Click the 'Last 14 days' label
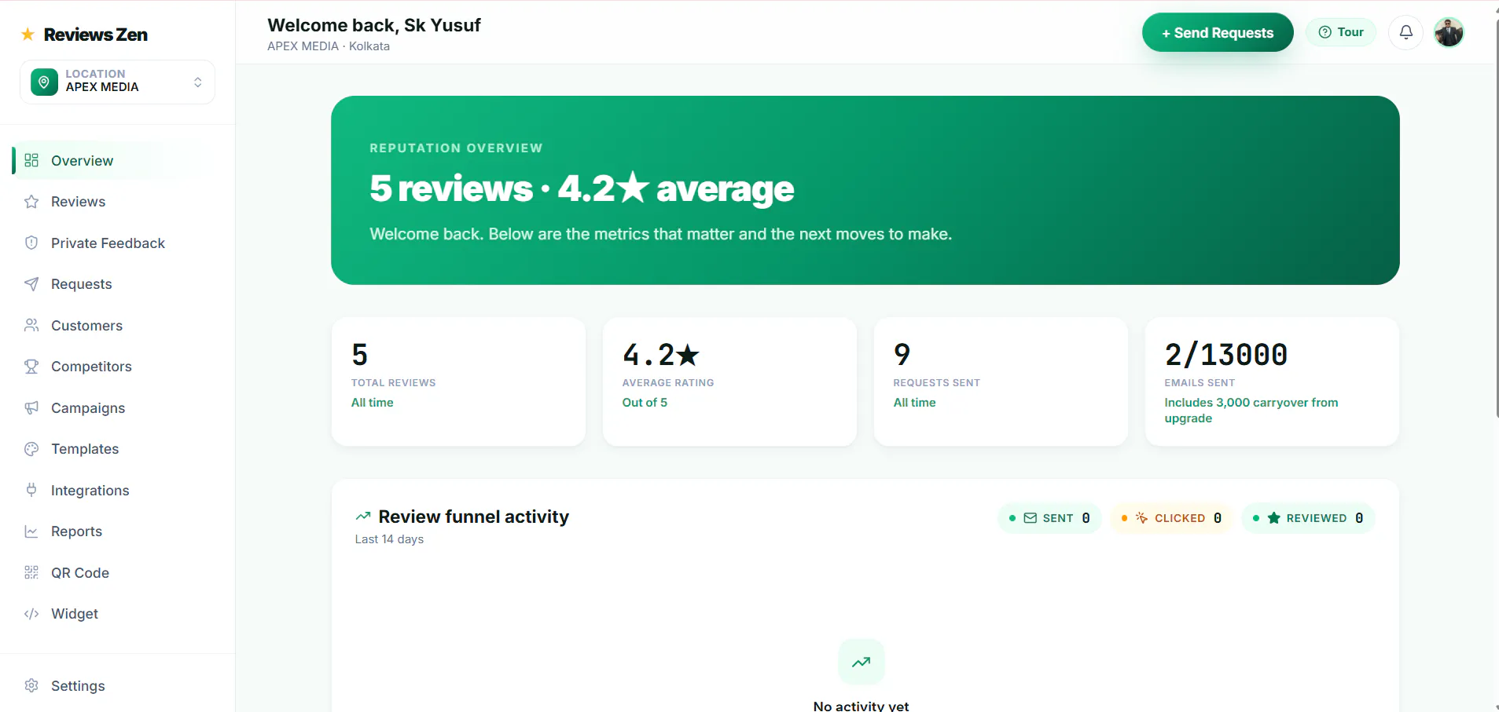Viewport: 1499px width, 712px height. tap(389, 539)
